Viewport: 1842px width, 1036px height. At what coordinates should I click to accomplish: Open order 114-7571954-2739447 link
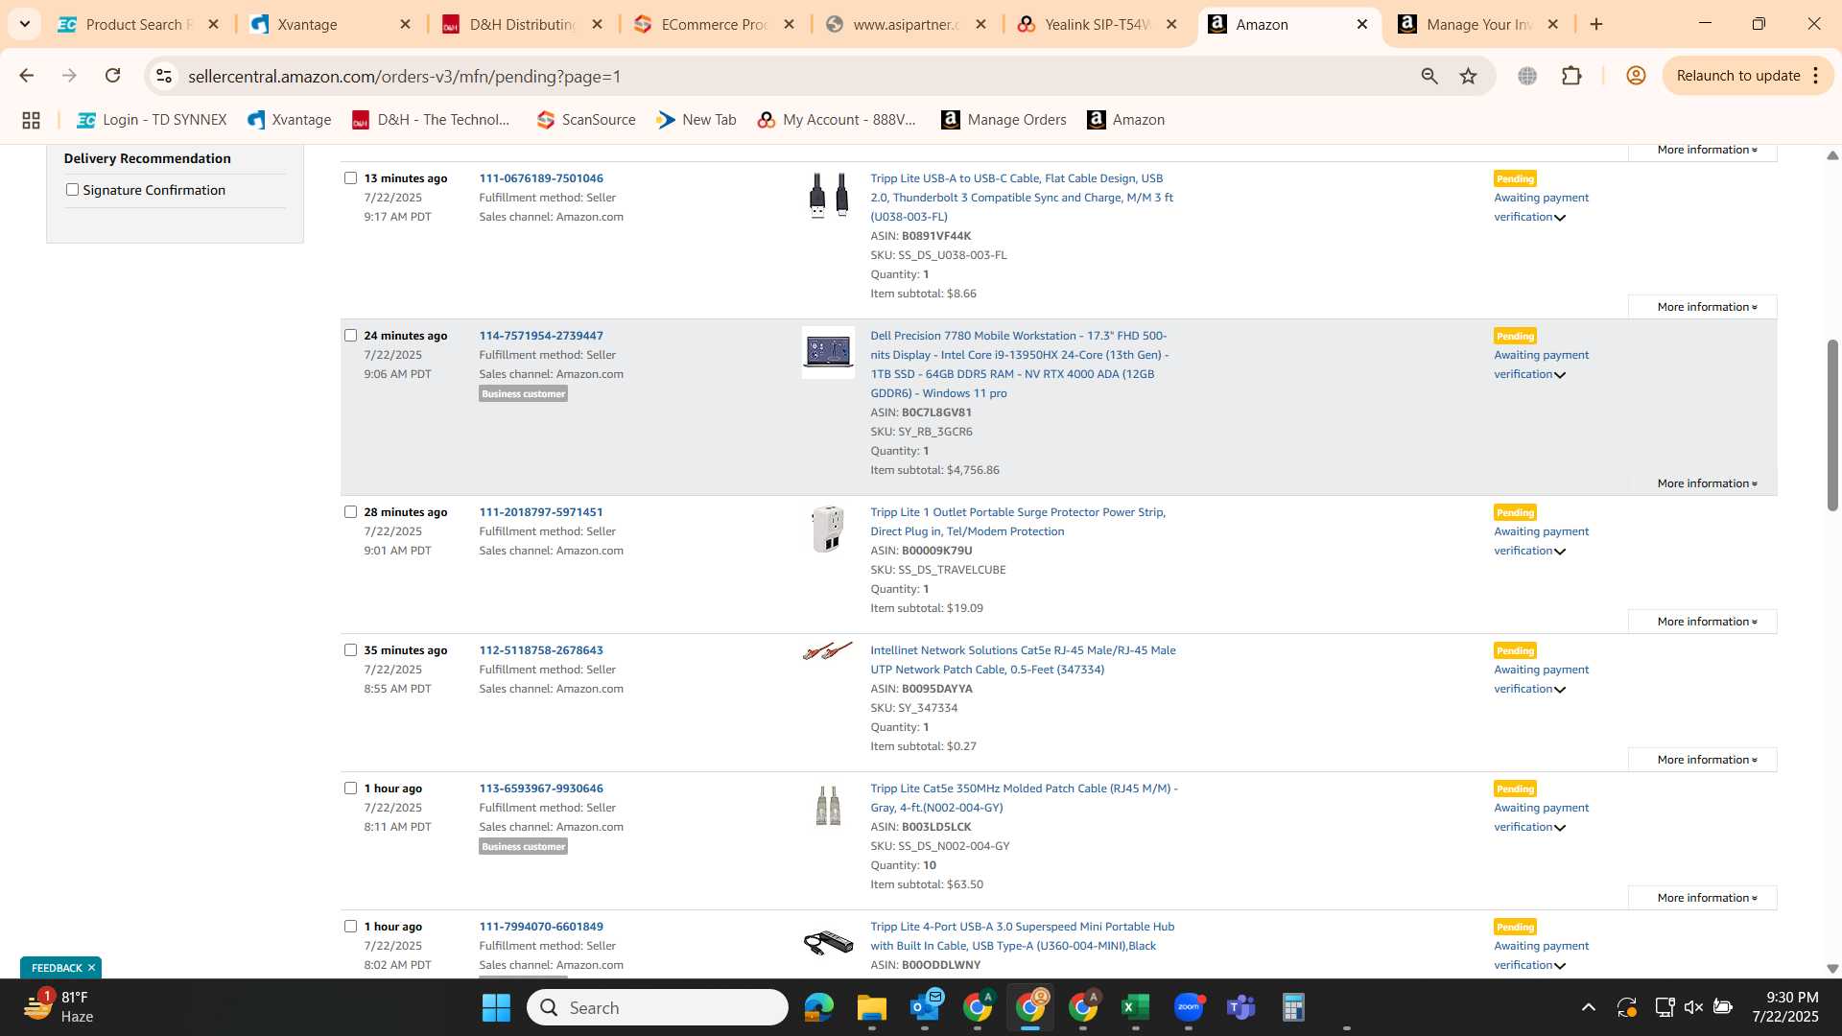point(541,336)
